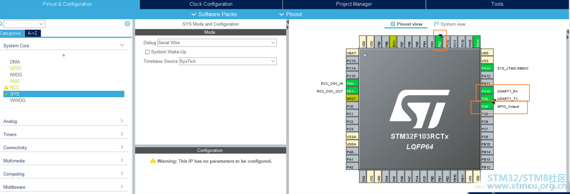The image size is (570, 194).
Task: Click the green PA13 pin
Action: tap(487, 68)
